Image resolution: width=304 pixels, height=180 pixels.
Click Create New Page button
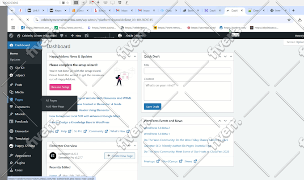pos(120,155)
